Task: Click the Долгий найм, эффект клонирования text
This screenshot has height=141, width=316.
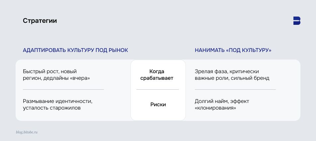Action: (x=222, y=105)
